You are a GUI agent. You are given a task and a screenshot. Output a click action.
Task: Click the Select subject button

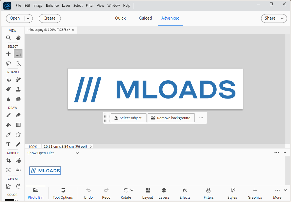tap(129, 118)
